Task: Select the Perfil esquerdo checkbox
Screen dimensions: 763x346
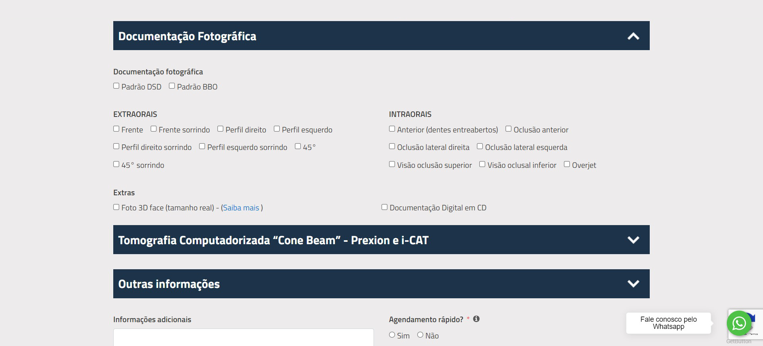Action: click(277, 129)
